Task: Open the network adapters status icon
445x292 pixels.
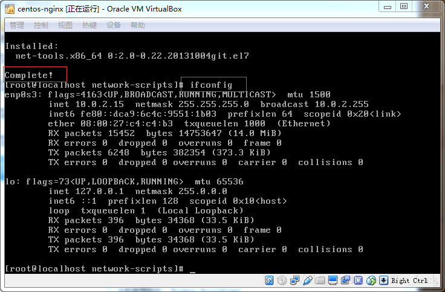Action: point(294,281)
